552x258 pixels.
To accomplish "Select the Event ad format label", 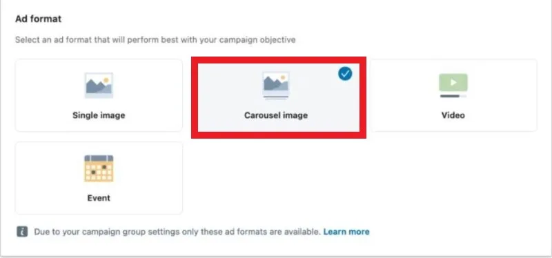I will click(x=99, y=198).
